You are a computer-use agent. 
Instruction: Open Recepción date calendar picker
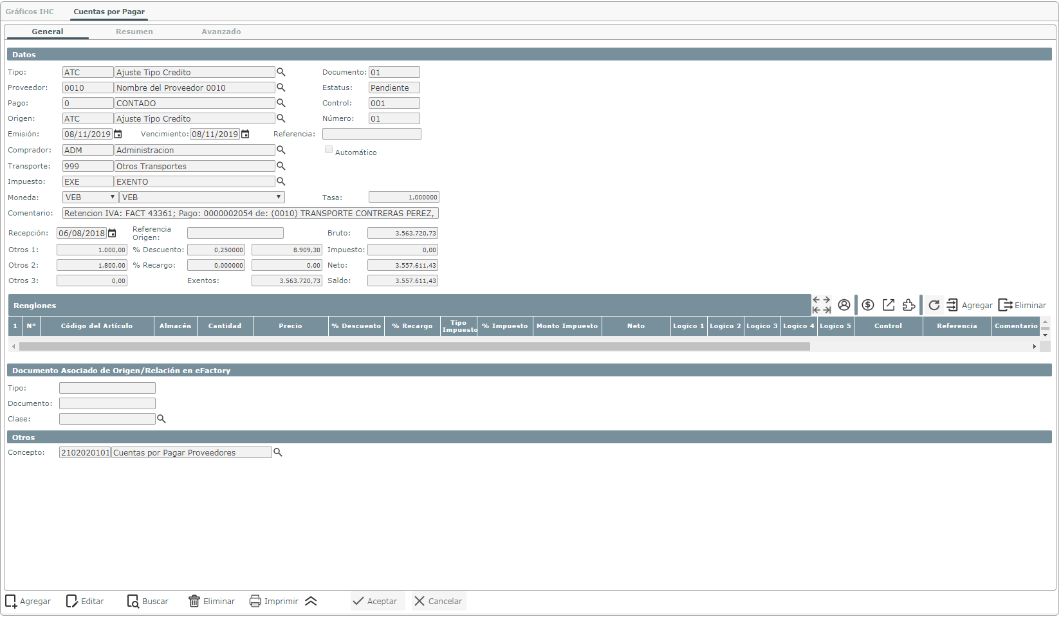coord(112,234)
